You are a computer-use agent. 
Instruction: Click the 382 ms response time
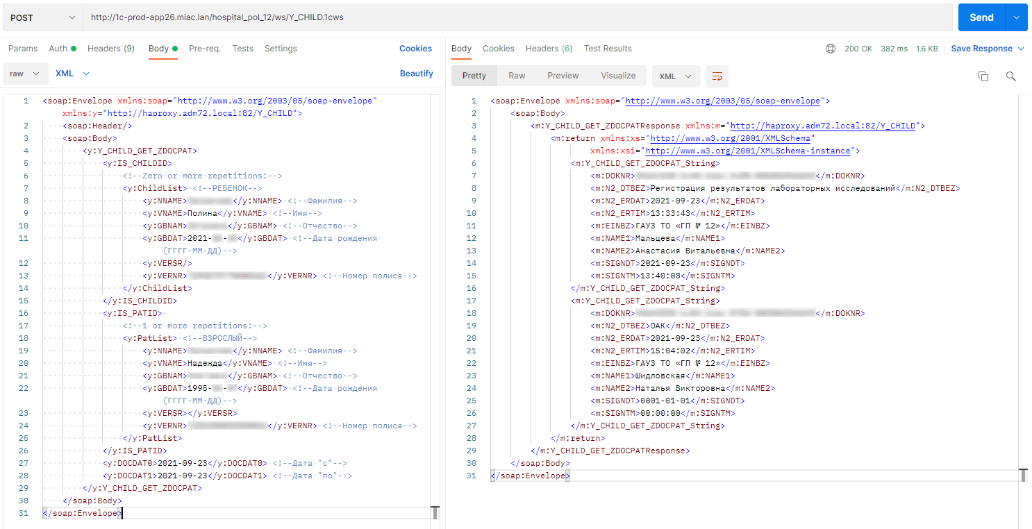tap(894, 49)
